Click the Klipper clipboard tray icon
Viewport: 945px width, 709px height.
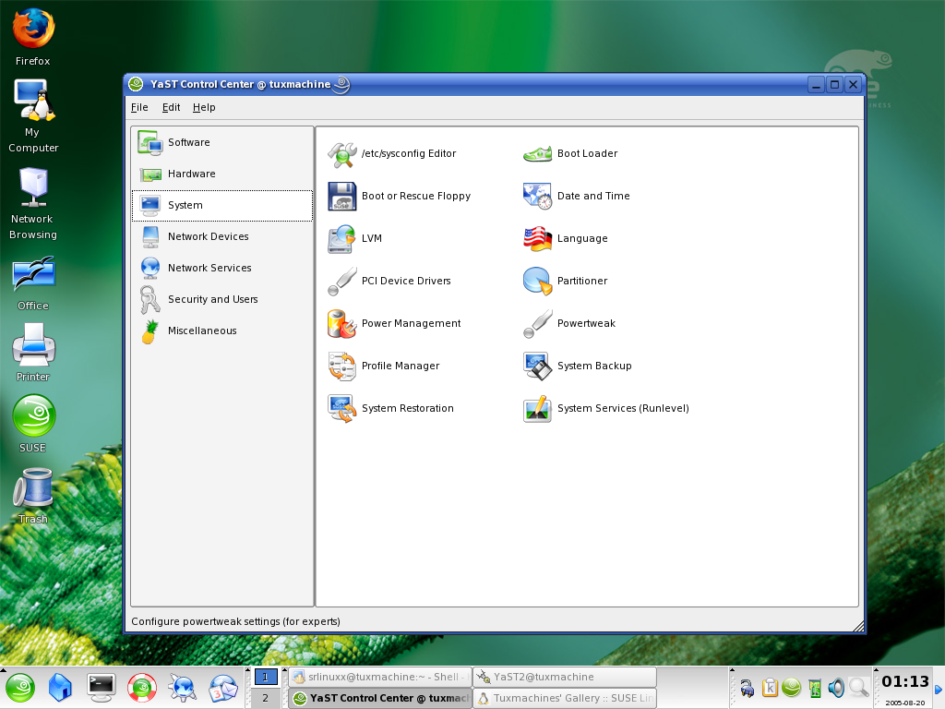pos(770,687)
